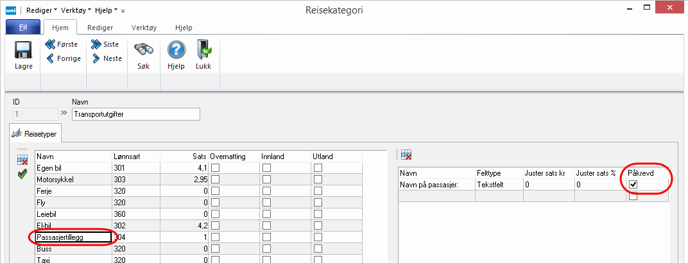
Task: Close the window using Lukk icon
Action: point(203,51)
